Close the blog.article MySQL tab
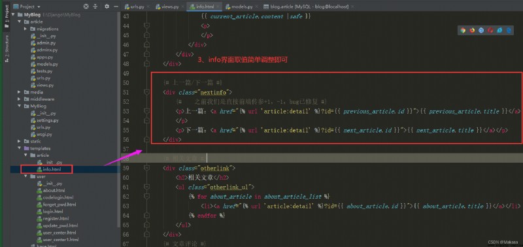The height and width of the screenshot is (247, 523). [x=352, y=7]
